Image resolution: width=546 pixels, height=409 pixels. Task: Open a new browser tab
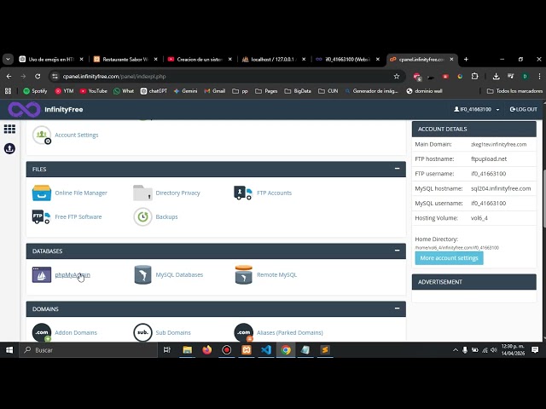coord(466,60)
